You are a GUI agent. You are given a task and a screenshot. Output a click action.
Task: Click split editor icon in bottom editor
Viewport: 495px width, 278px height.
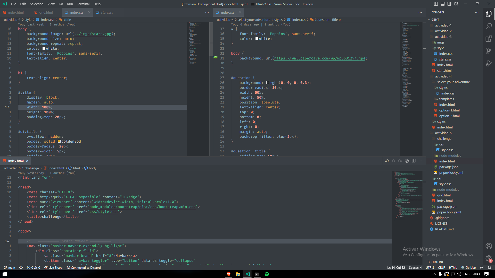[414, 161]
